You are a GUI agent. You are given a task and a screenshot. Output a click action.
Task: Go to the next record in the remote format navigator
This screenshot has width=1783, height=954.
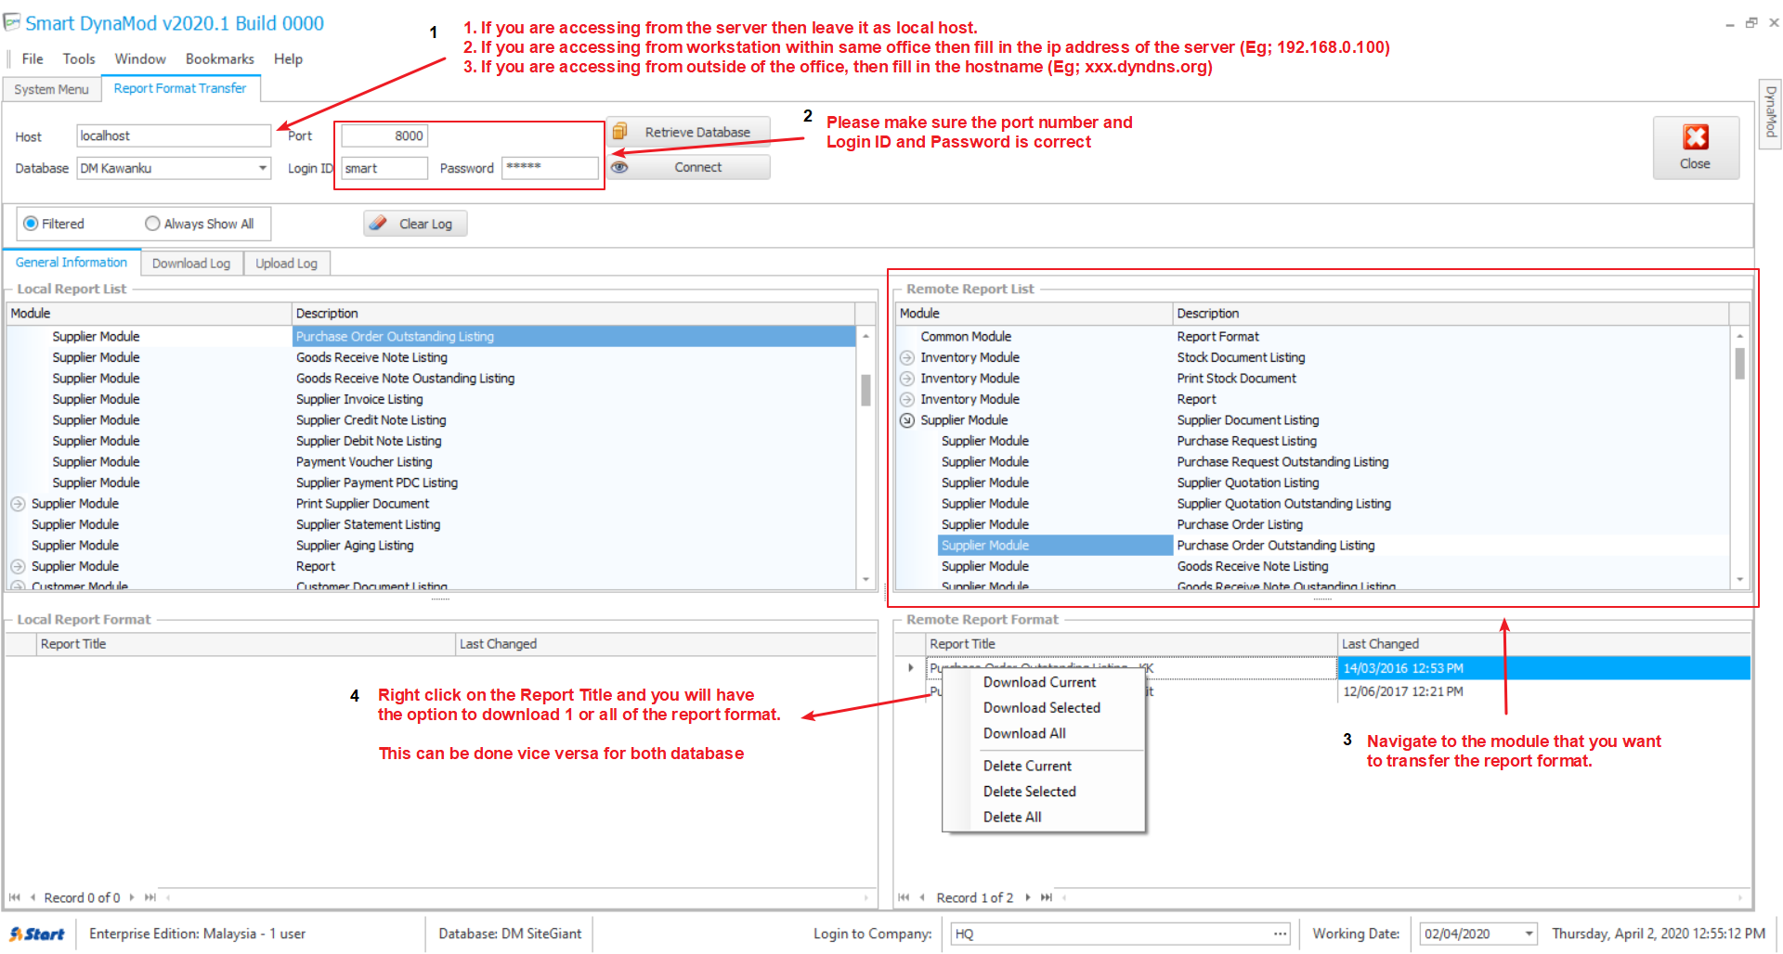tap(1027, 897)
